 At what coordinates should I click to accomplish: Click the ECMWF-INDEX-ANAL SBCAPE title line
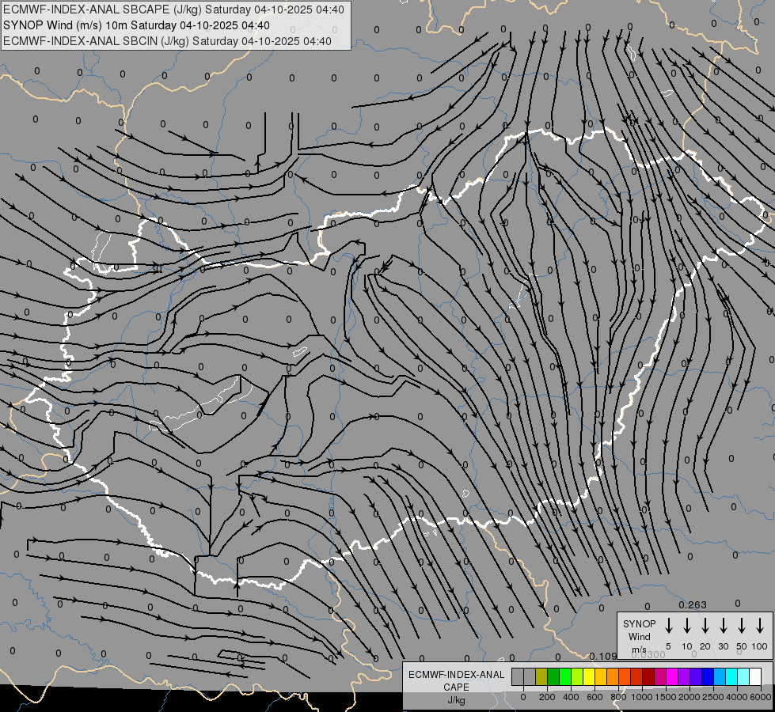click(173, 9)
